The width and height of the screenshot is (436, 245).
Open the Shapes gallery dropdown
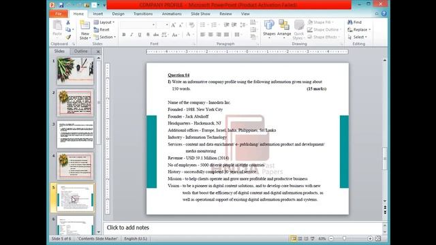pos(269,29)
